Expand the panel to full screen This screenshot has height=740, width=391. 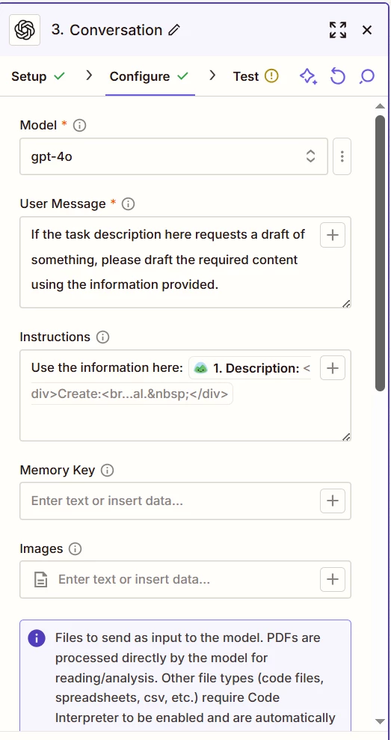coord(338,30)
